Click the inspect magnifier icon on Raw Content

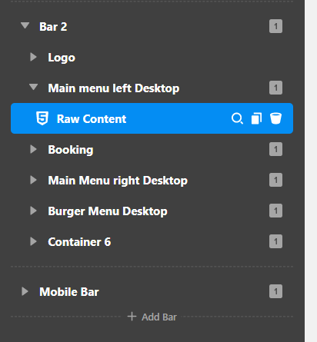point(237,118)
